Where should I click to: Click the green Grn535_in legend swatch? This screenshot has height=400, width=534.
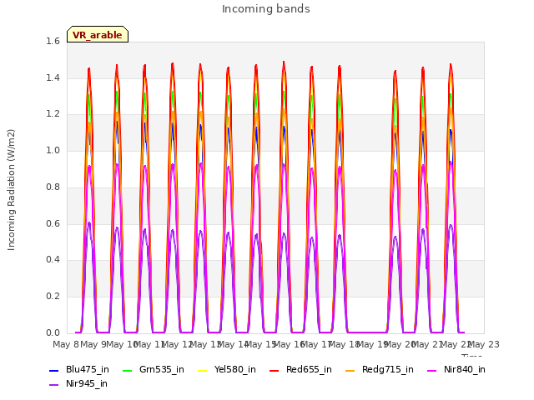(x=127, y=371)
